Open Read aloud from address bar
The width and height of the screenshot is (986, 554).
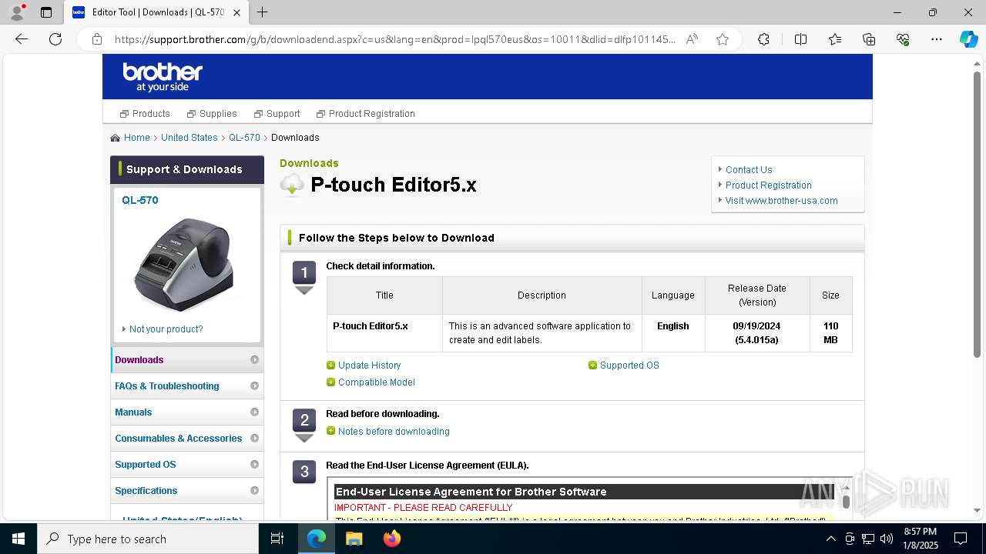692,39
